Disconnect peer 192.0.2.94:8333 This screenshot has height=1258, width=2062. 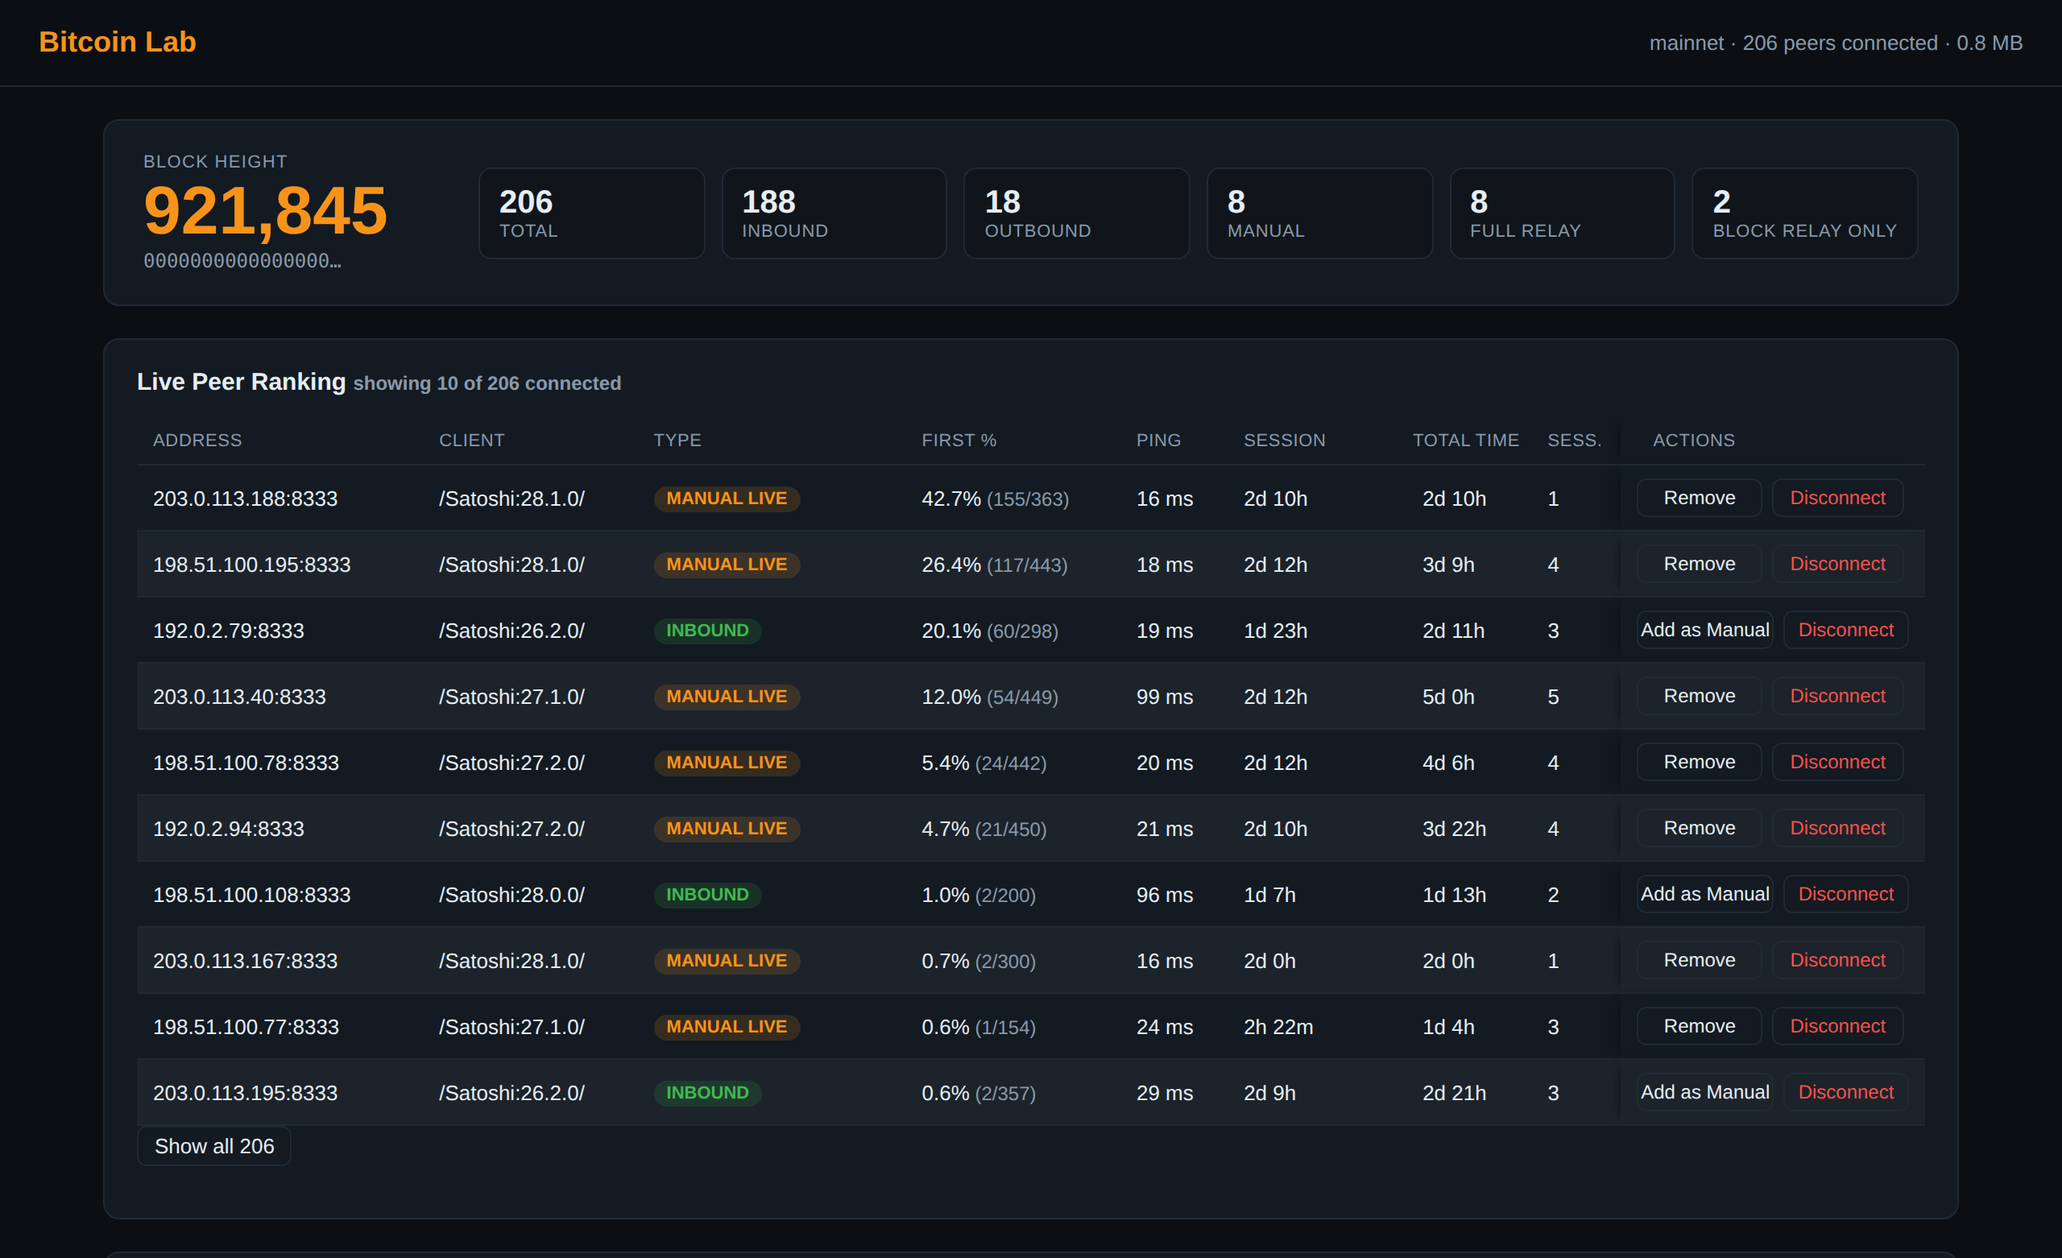coord(1838,829)
